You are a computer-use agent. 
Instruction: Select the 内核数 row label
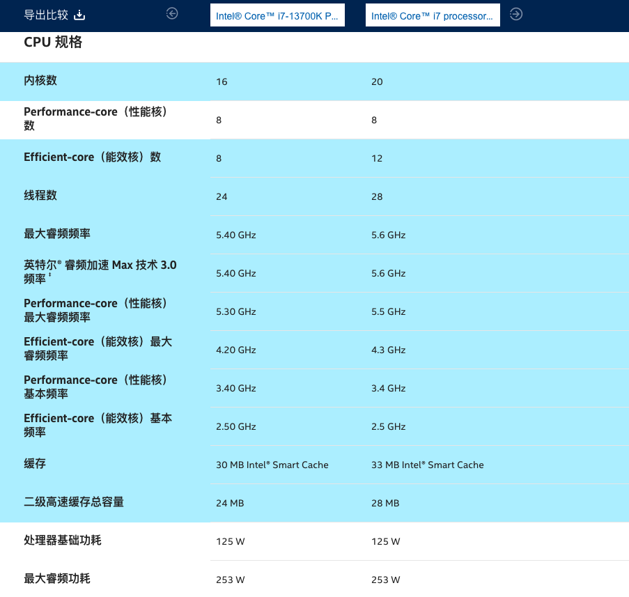coord(40,81)
